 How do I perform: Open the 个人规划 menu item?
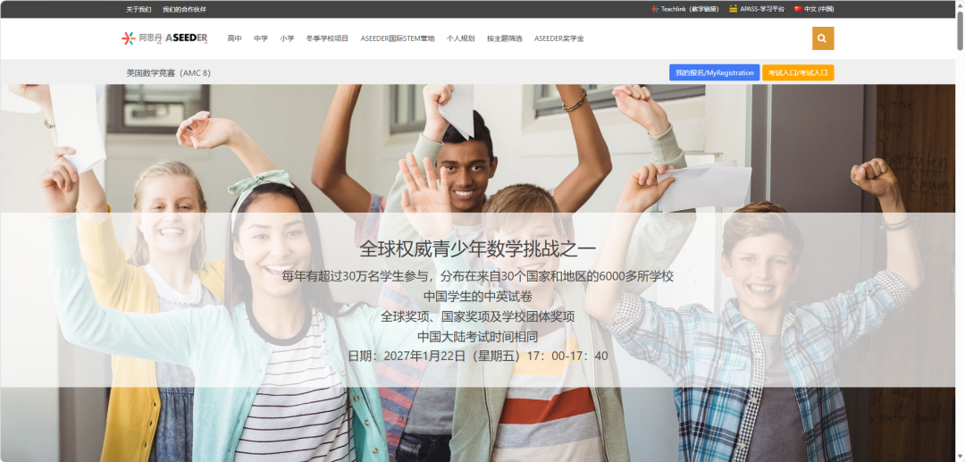pos(460,38)
